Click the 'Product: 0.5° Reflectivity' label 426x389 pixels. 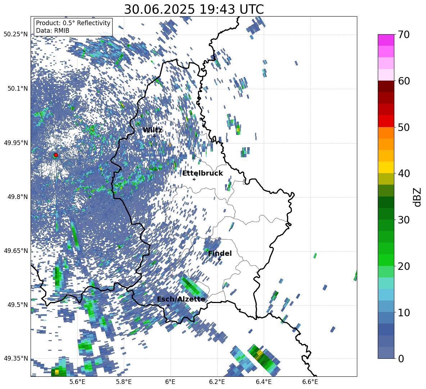[73, 23]
